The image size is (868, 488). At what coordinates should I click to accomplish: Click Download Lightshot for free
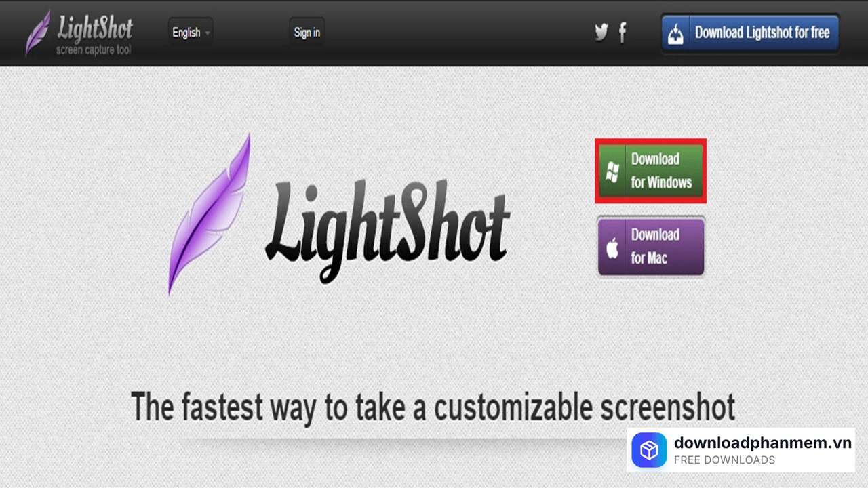click(x=759, y=33)
